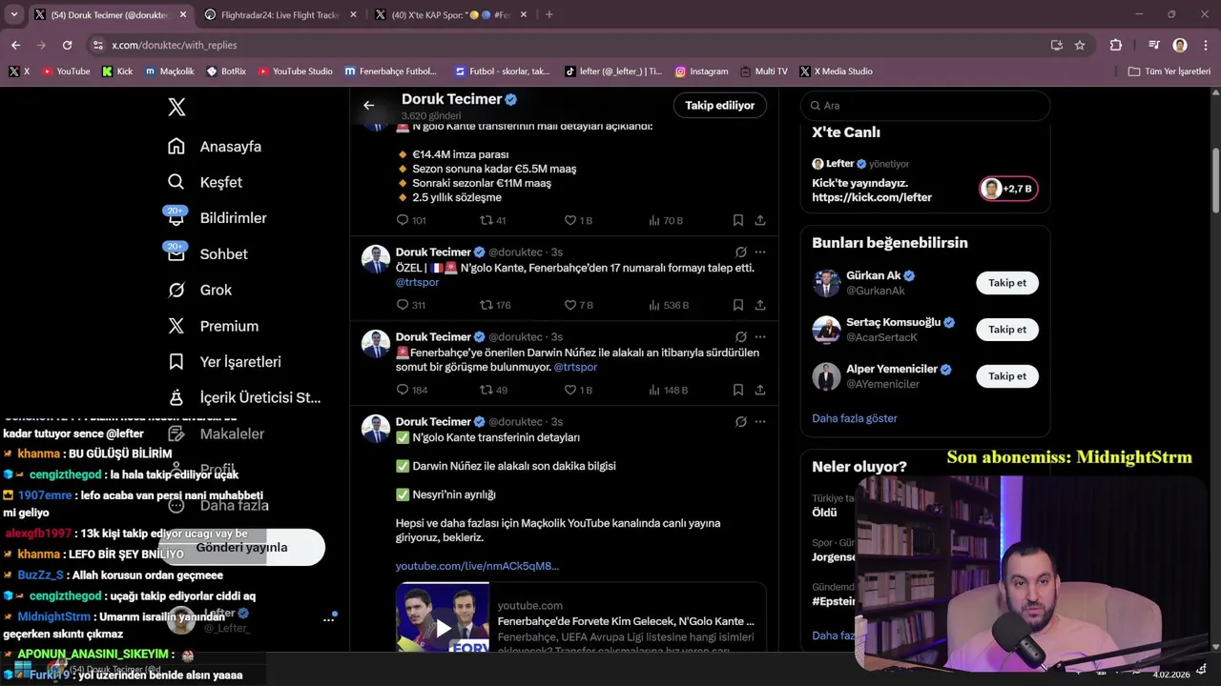Like the post with 7 B likes
The height and width of the screenshot is (686, 1221).
(x=579, y=305)
